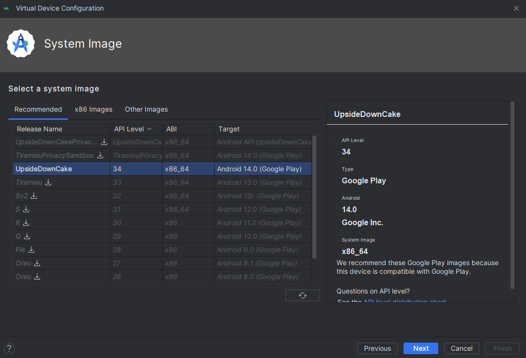Click the Google Play type value

(x=364, y=180)
